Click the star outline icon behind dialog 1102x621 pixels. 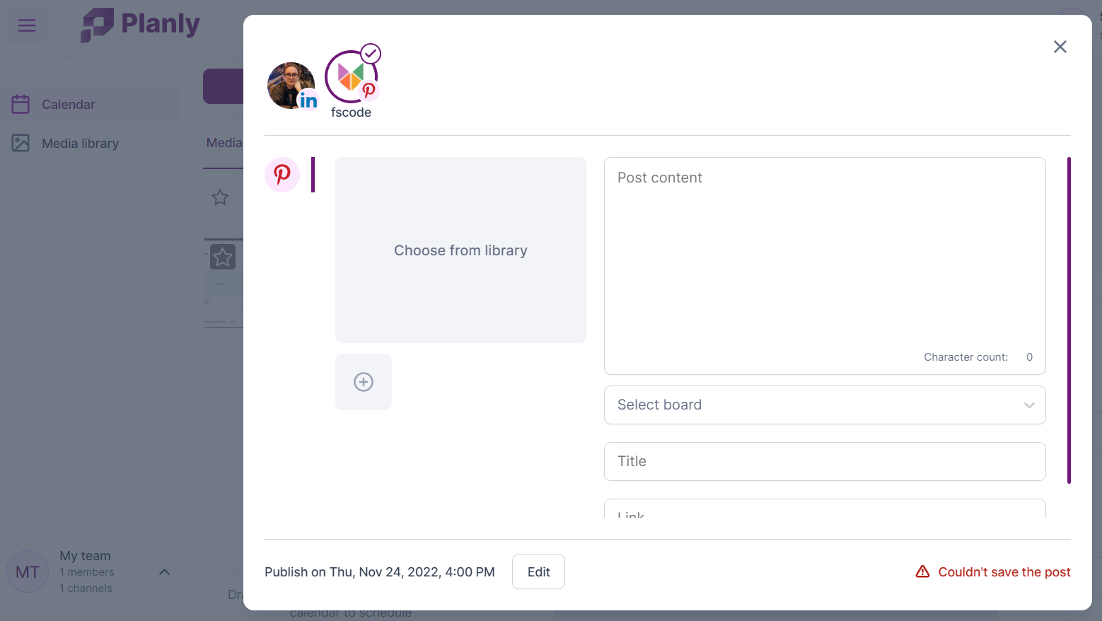point(220,197)
